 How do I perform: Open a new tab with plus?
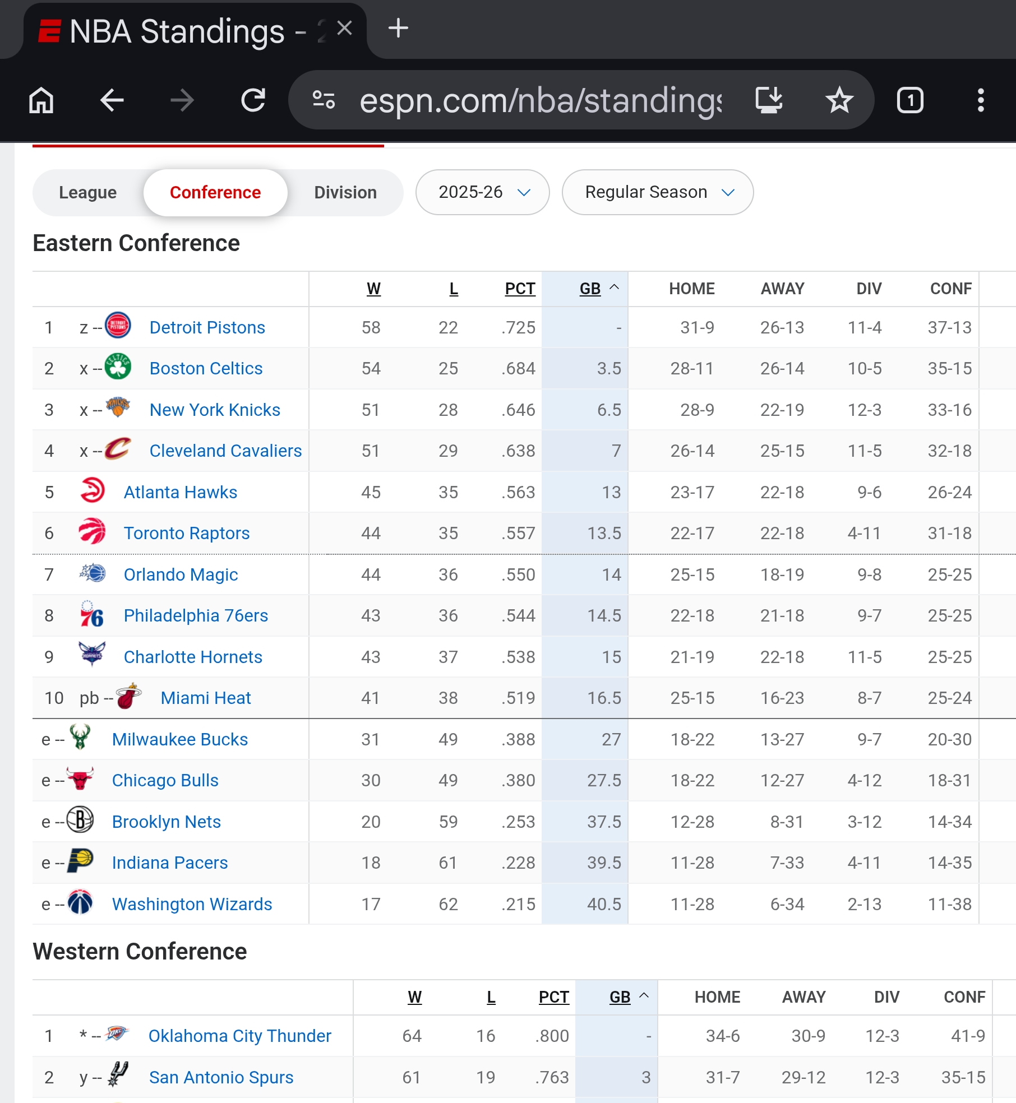coord(398,28)
